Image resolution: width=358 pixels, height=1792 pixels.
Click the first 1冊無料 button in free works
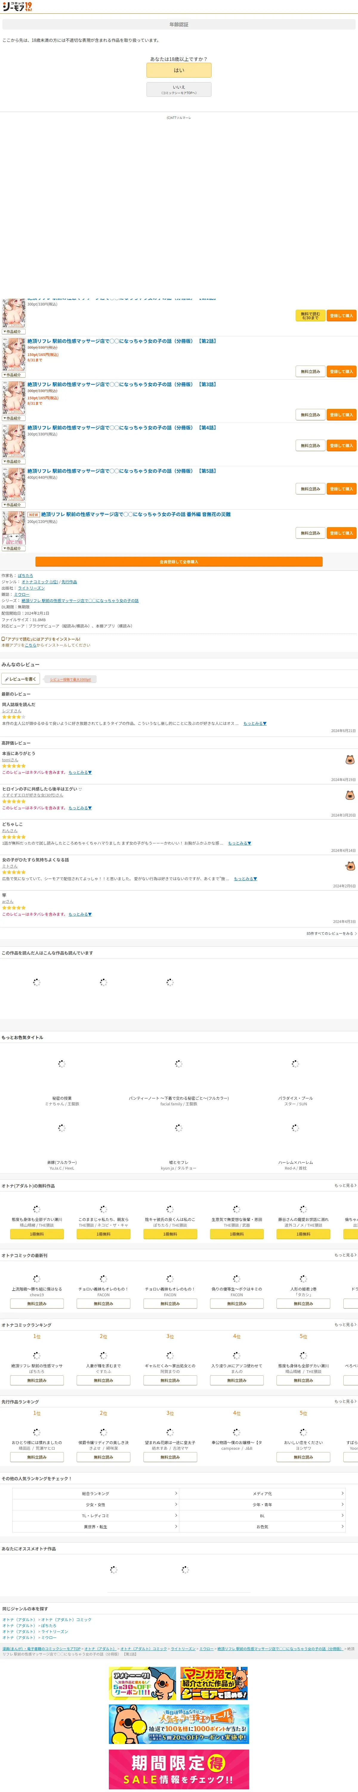(x=37, y=1234)
